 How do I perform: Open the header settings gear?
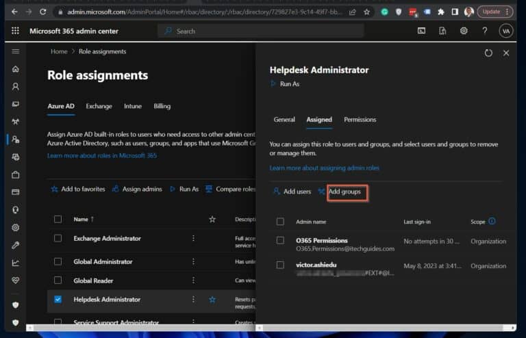click(464, 31)
